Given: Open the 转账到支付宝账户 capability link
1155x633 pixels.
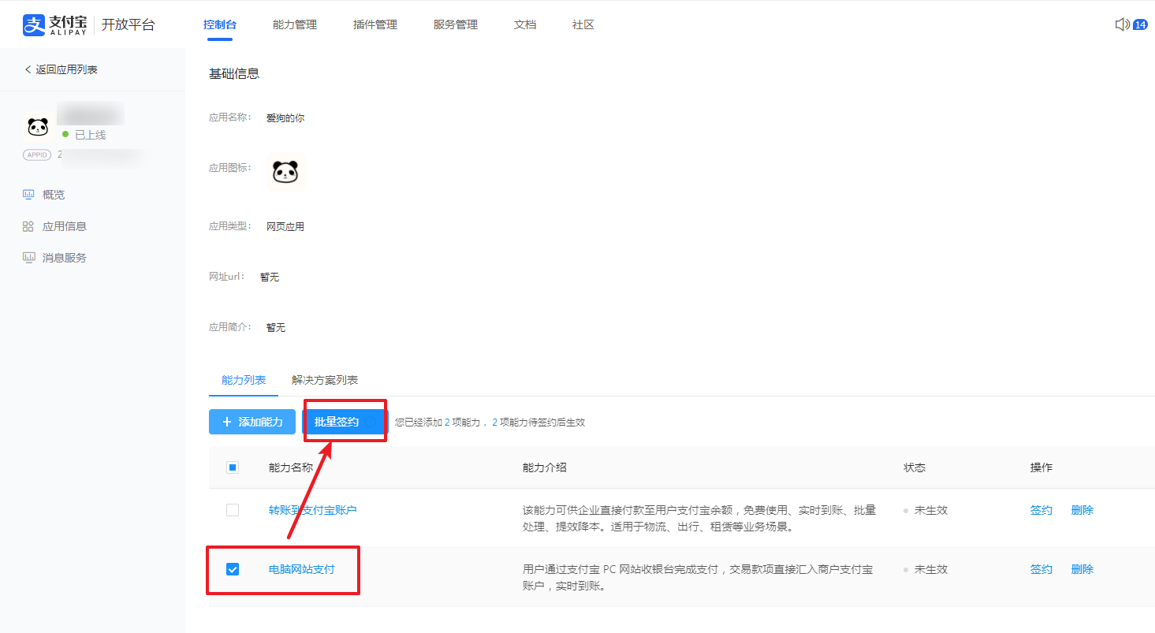Looking at the screenshot, I should [313, 510].
